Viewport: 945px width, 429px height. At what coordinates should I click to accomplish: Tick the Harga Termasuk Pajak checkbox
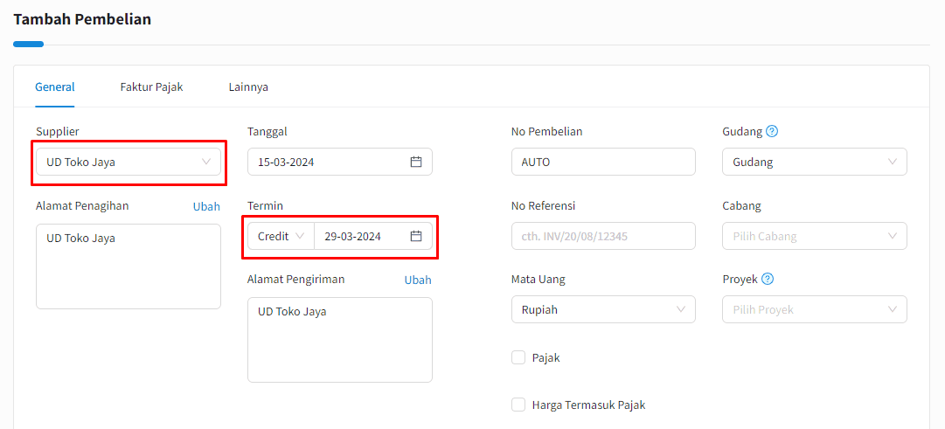518,405
